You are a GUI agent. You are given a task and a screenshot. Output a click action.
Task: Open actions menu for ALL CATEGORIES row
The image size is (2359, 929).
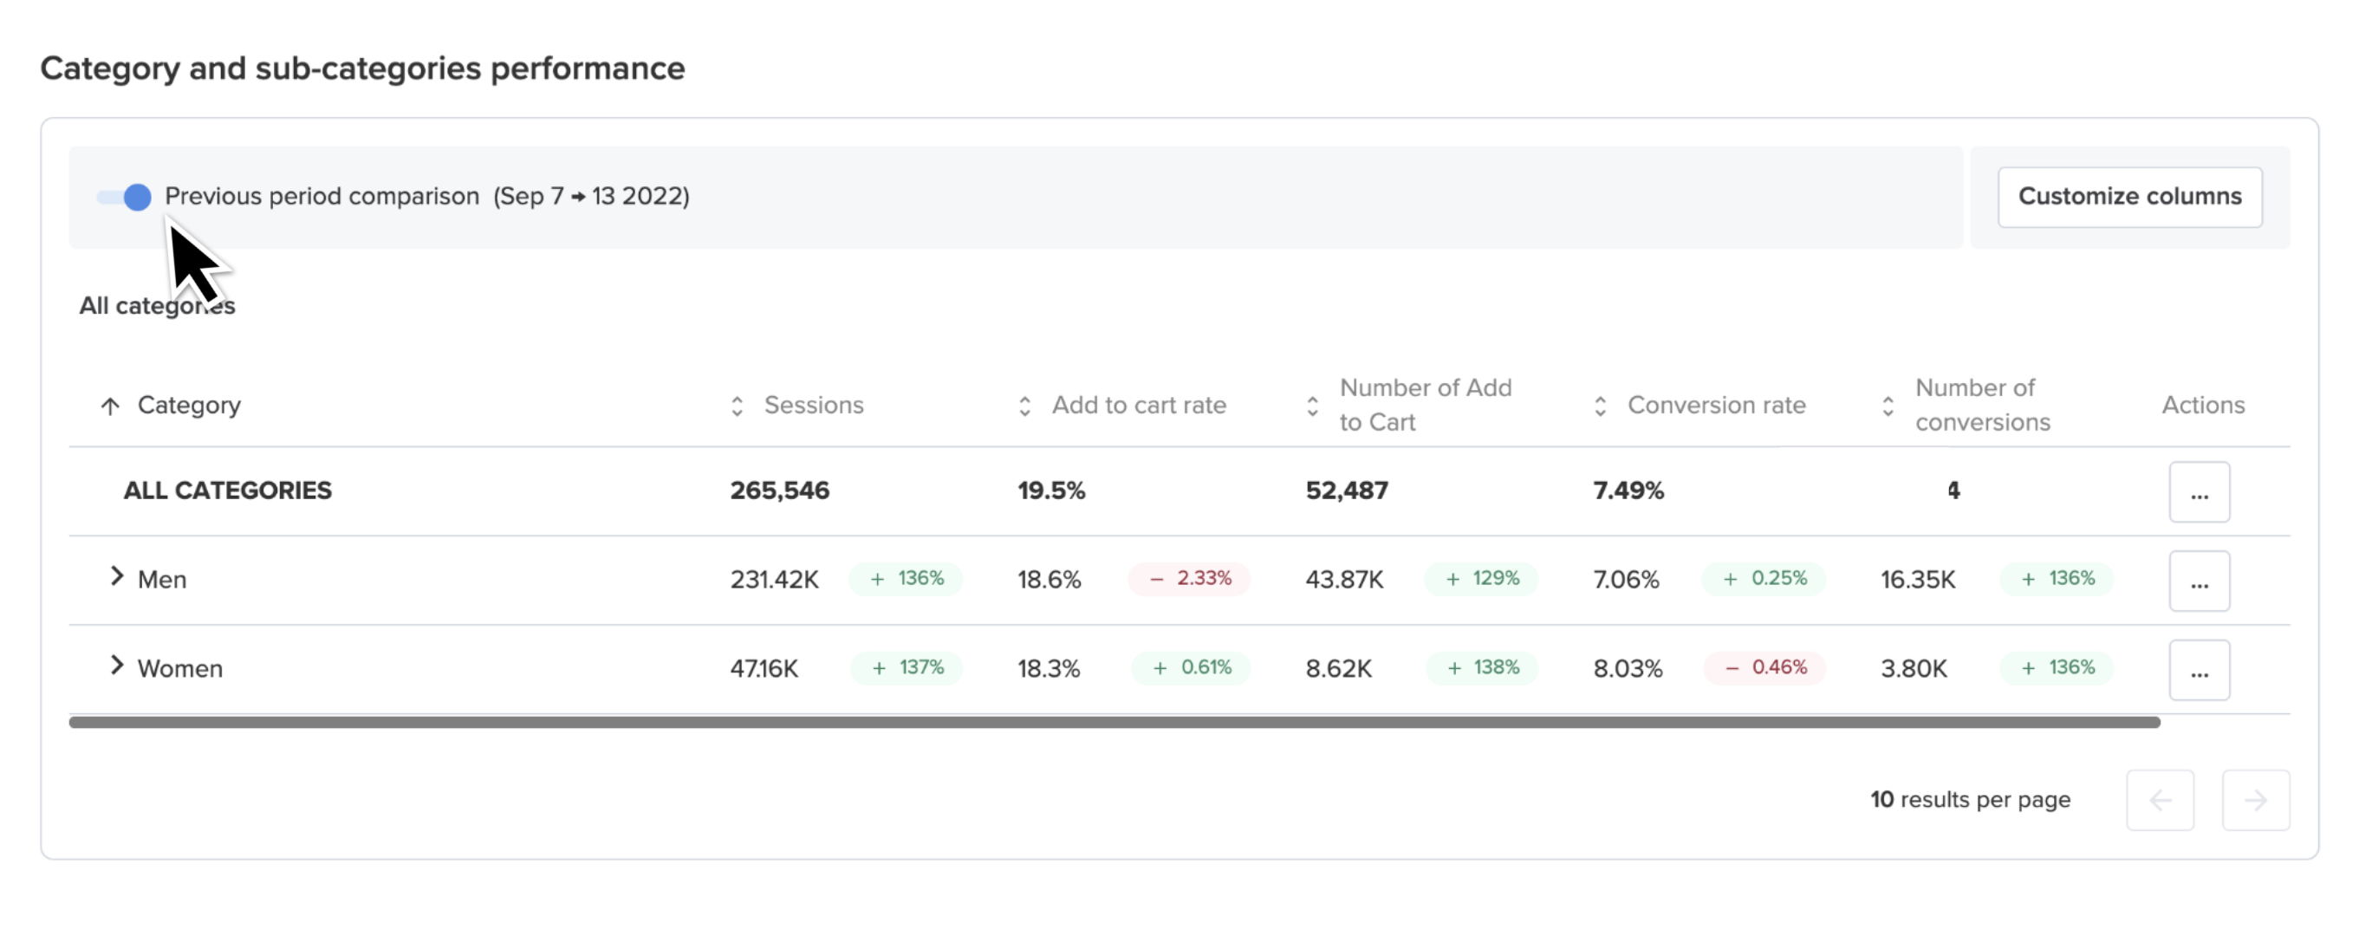[x=2199, y=492]
